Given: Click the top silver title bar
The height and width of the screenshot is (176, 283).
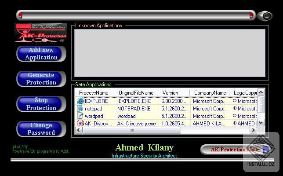Looking at the screenshot, I should [x=136, y=15].
